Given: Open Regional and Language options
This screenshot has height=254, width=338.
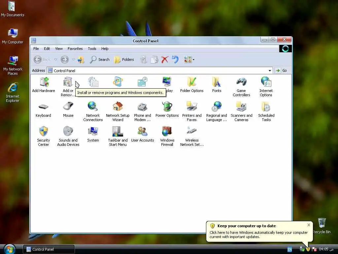Looking at the screenshot, I should [217, 111].
